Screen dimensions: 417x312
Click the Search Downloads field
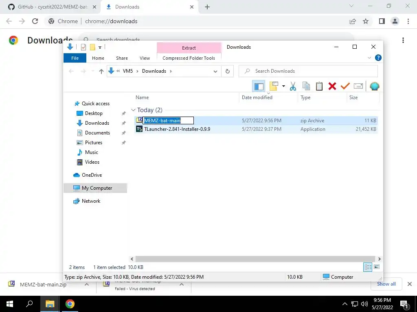308,71
